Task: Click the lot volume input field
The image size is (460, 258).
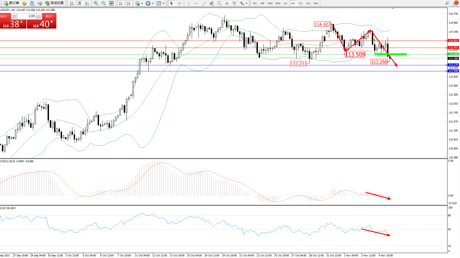Action: (27, 16)
